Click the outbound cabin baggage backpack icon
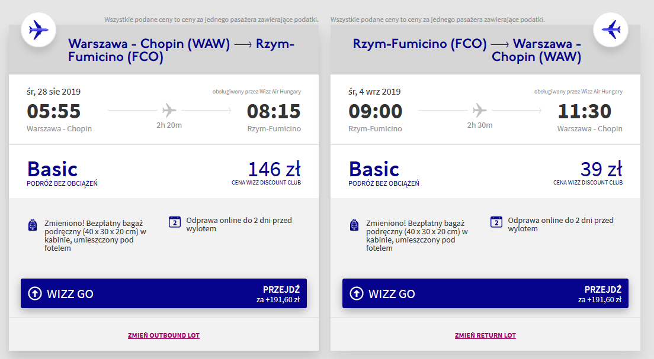This screenshot has height=359, width=654. tap(33, 225)
